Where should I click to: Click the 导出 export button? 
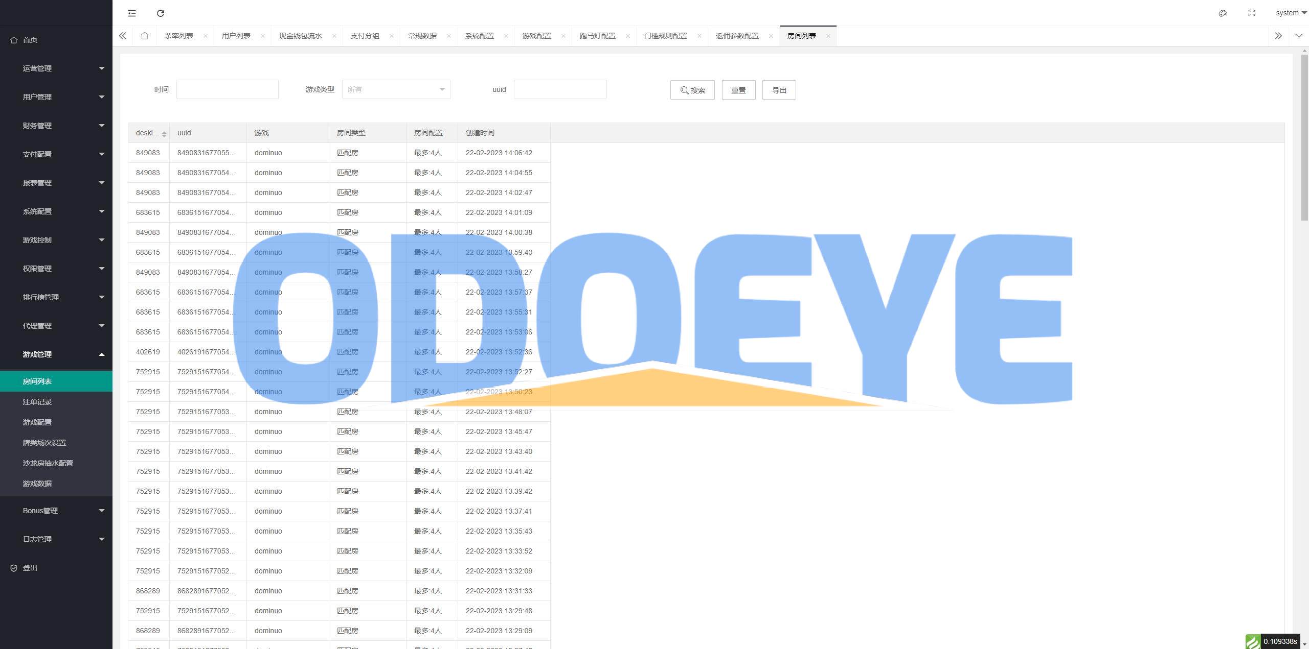tap(779, 90)
